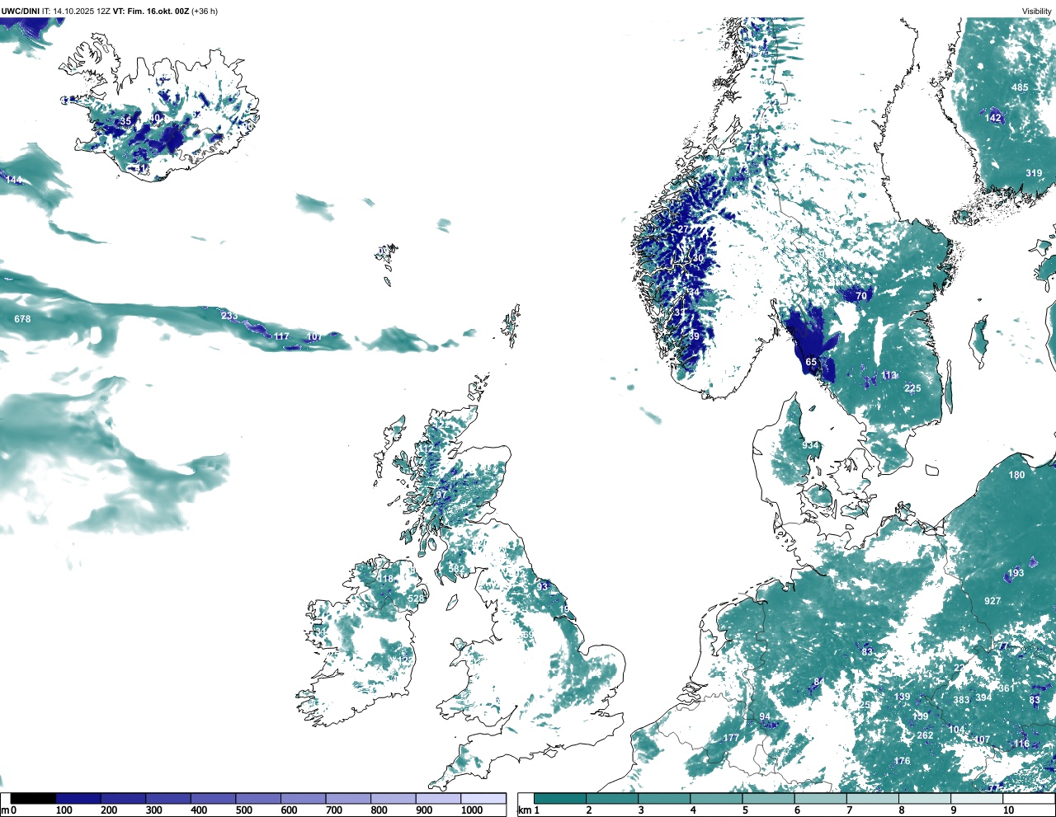Click the lightest 1000 m legend swatch
This screenshot has width=1056, height=817.
tap(483, 798)
